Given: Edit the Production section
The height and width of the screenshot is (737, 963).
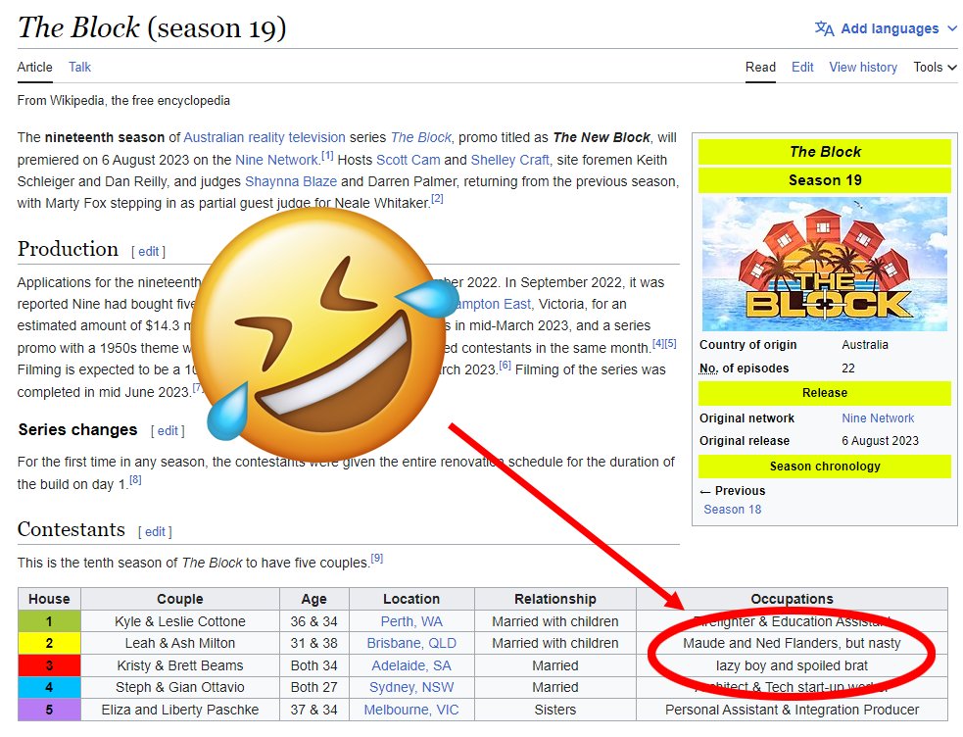Looking at the screenshot, I should point(149,251).
